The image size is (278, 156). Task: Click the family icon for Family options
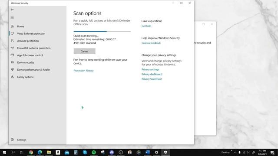click(12, 77)
